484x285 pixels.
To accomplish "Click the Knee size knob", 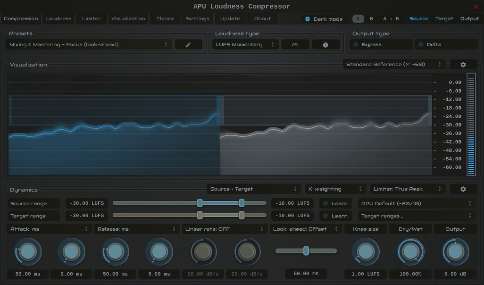I will tap(366, 252).
